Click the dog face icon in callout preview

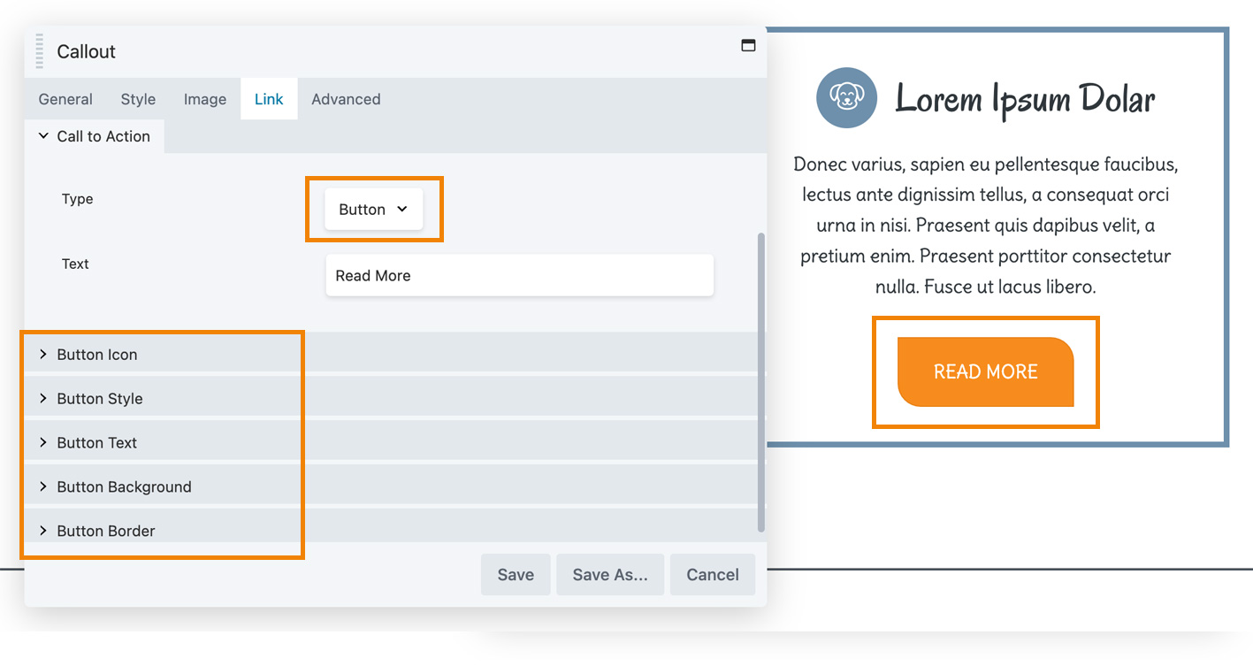pyautogui.click(x=846, y=97)
